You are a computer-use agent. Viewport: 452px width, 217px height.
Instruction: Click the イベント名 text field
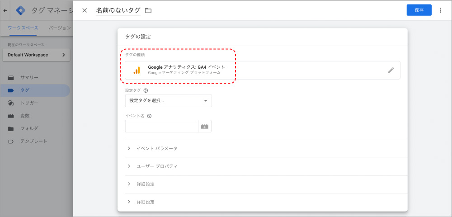coord(162,126)
